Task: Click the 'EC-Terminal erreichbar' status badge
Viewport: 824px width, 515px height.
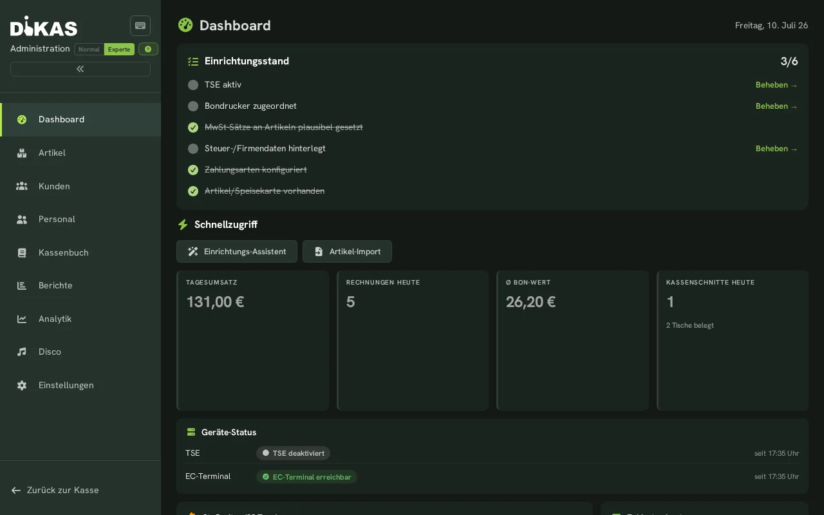Action: pos(306,477)
